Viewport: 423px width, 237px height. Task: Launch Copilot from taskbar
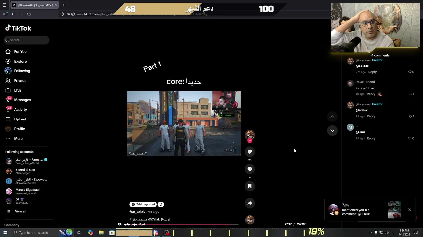click(90, 233)
